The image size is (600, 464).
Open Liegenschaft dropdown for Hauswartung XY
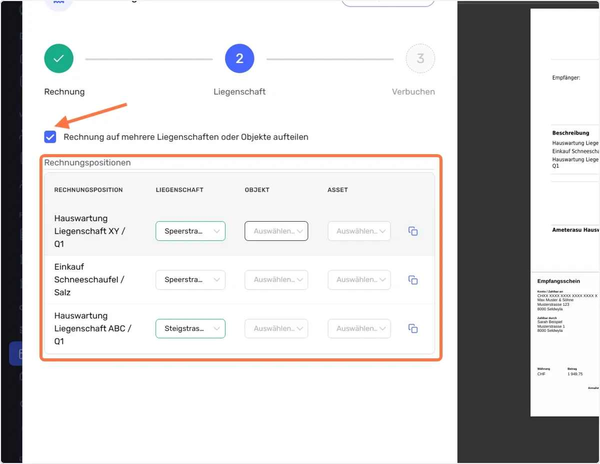(x=190, y=231)
